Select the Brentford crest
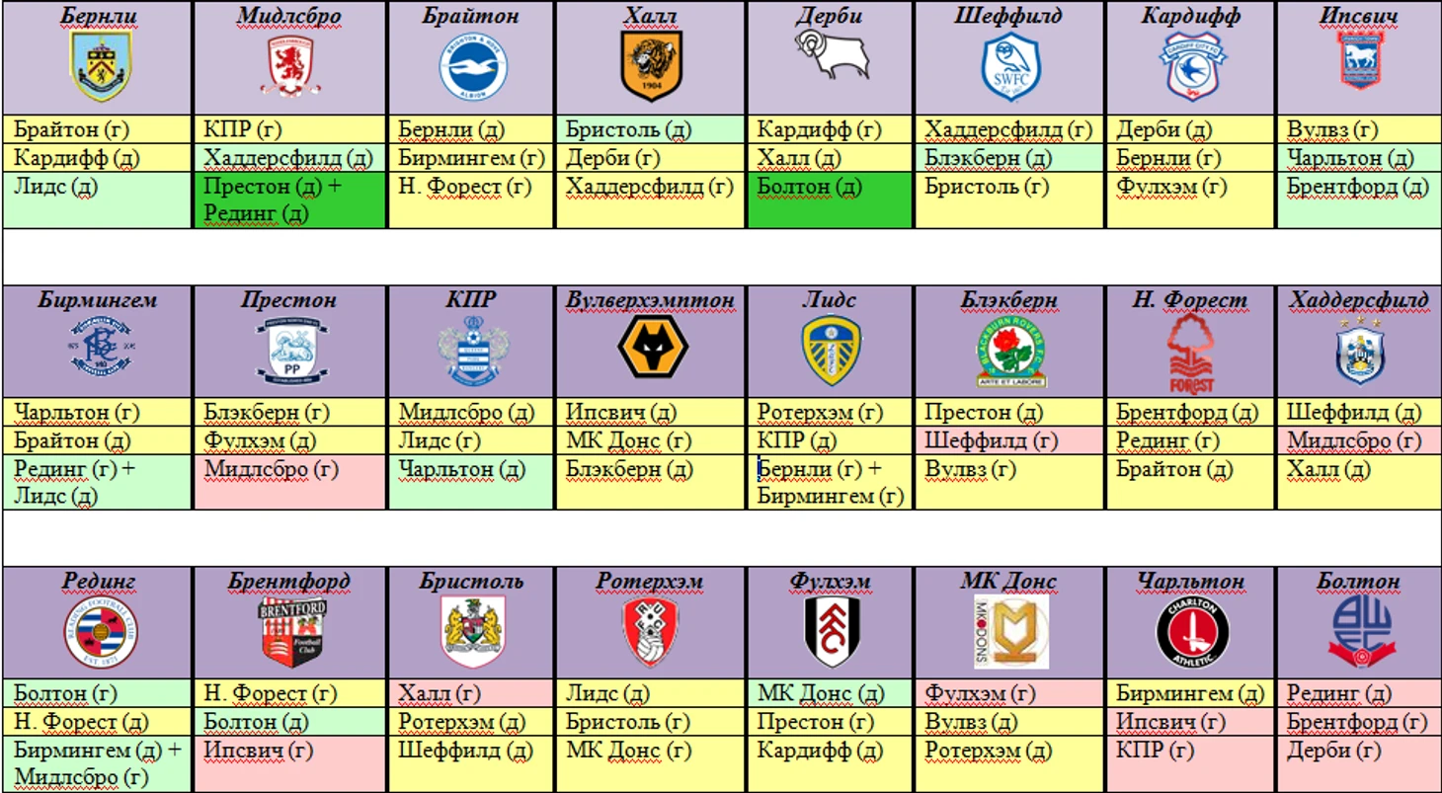The height and width of the screenshot is (793, 1442). (x=291, y=632)
